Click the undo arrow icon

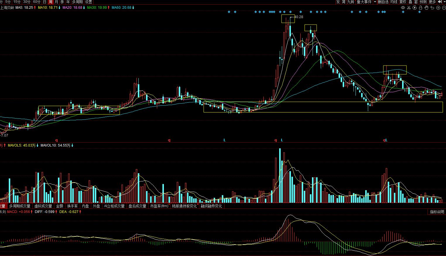pyautogui.click(x=433, y=8)
